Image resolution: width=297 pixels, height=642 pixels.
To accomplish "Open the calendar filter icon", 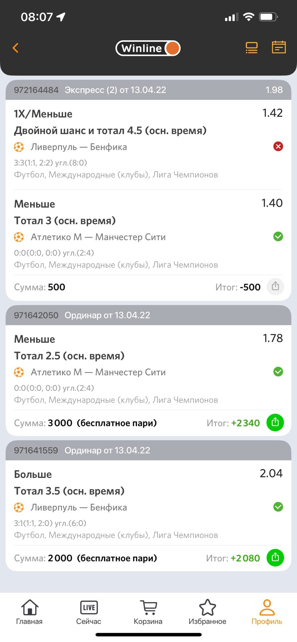I will (279, 47).
